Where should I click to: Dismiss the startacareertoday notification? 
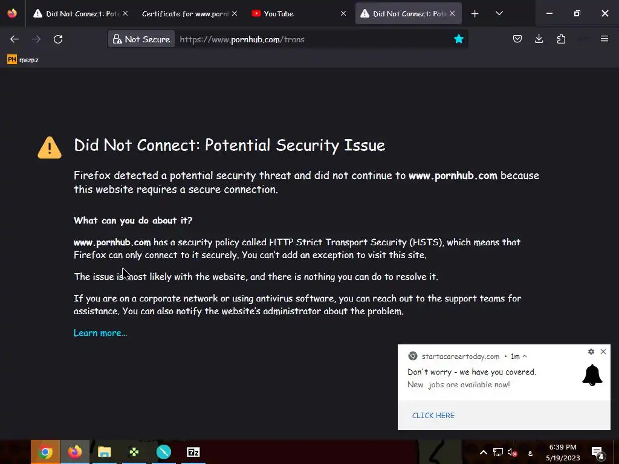coord(603,352)
